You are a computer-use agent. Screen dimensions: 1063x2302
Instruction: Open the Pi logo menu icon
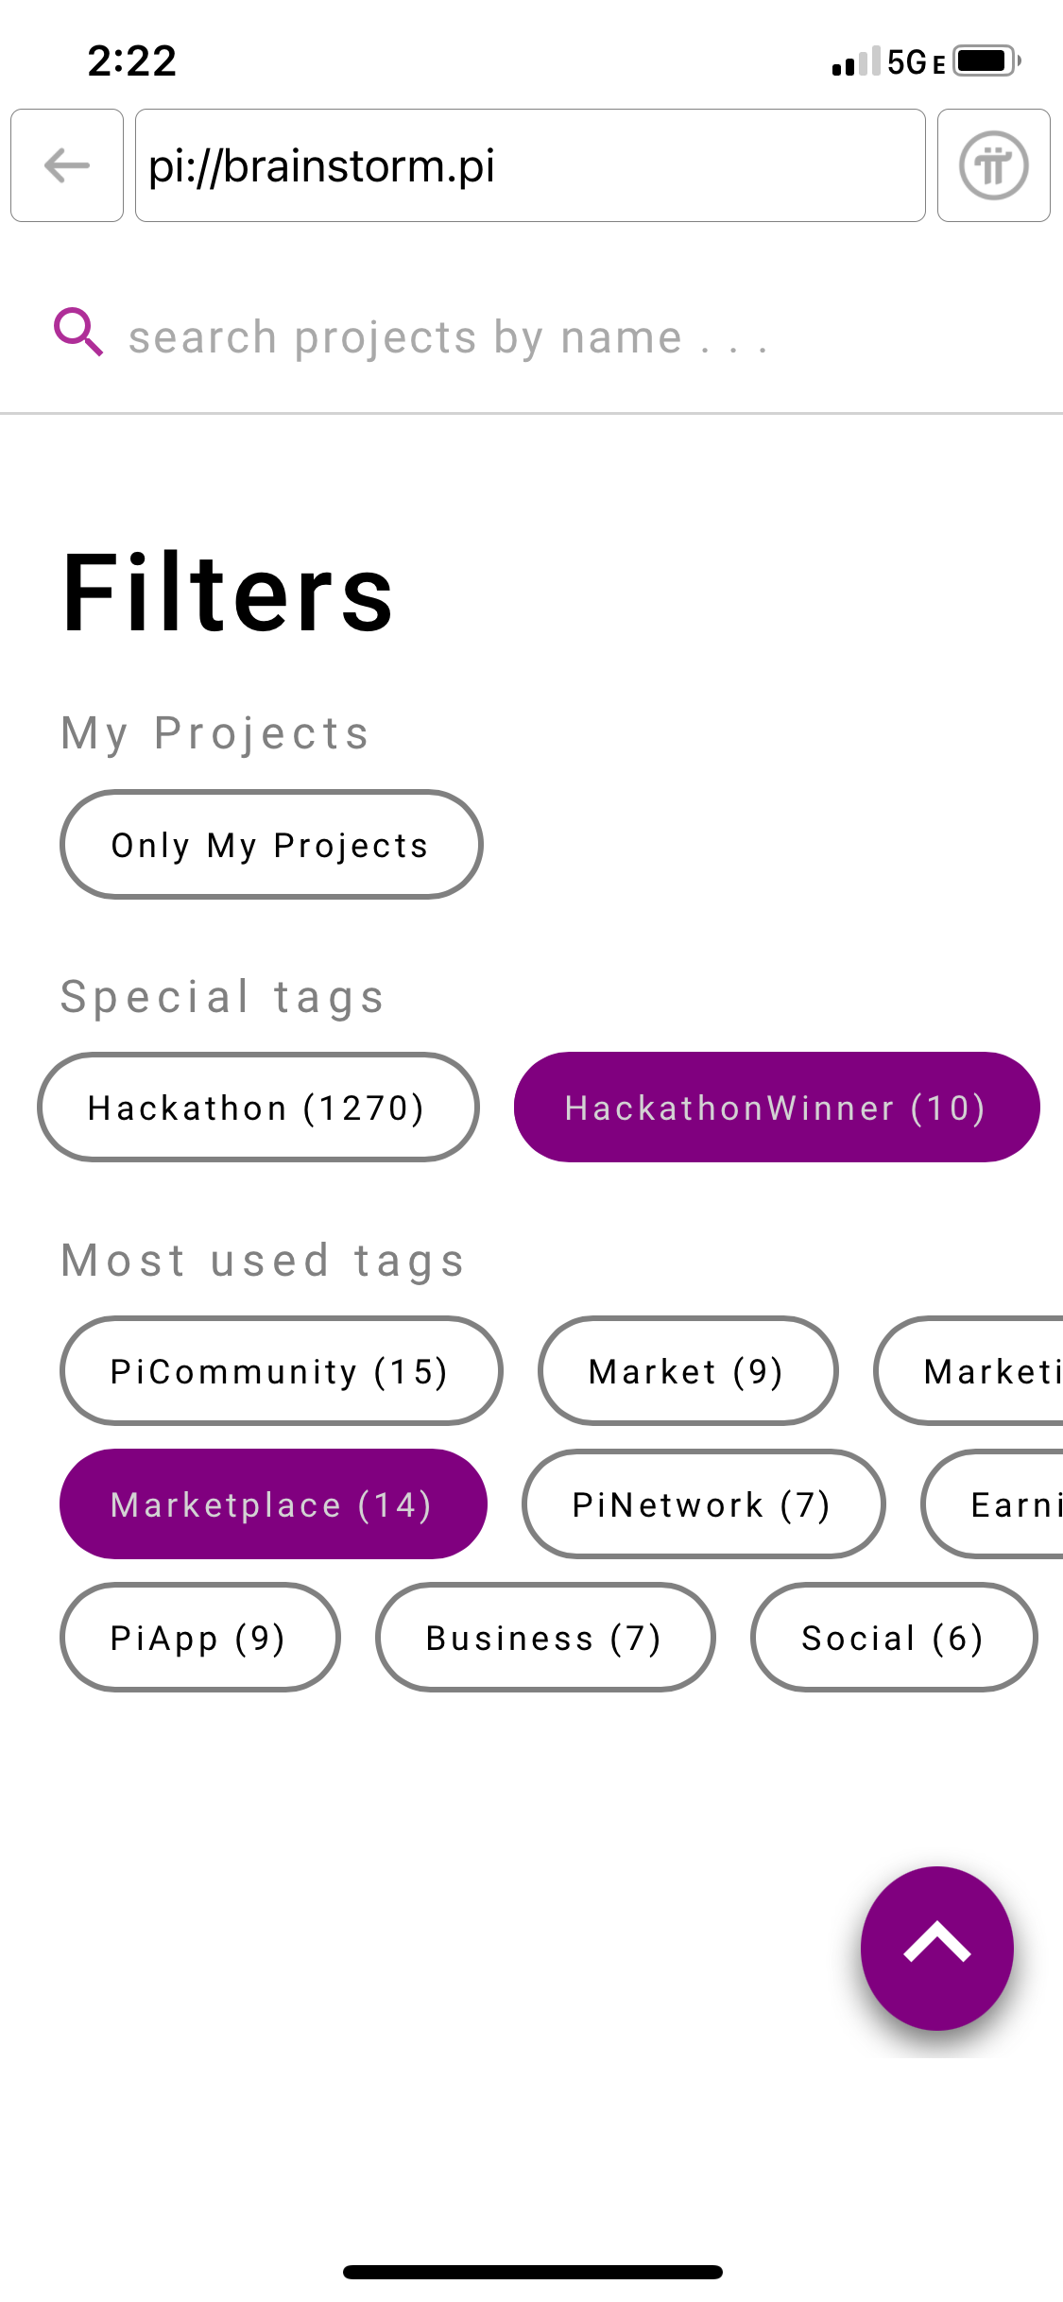click(993, 165)
